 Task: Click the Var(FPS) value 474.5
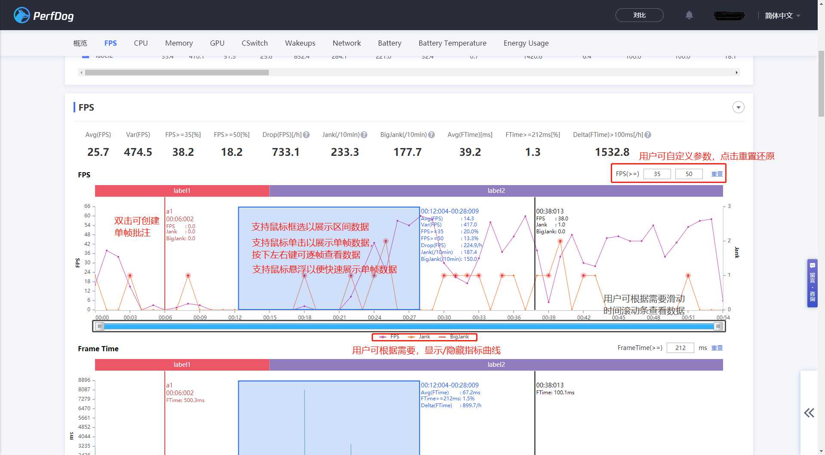tap(138, 152)
